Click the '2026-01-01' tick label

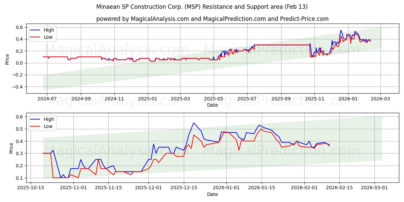pyautogui.click(x=226, y=188)
